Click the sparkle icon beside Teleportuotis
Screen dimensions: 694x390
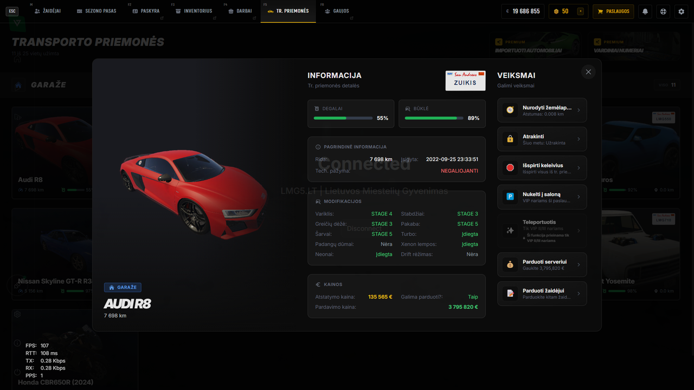click(x=510, y=231)
